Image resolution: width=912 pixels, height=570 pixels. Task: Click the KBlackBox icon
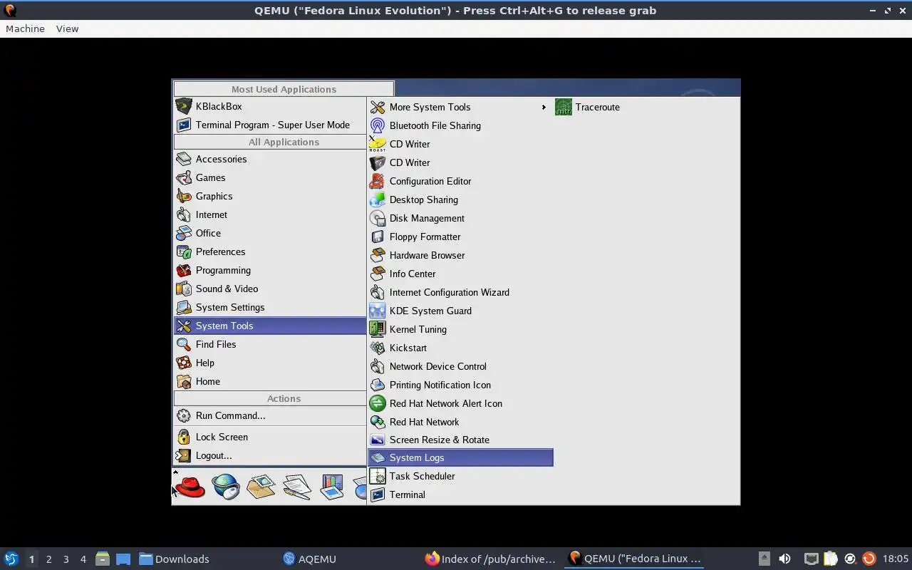tap(184, 106)
